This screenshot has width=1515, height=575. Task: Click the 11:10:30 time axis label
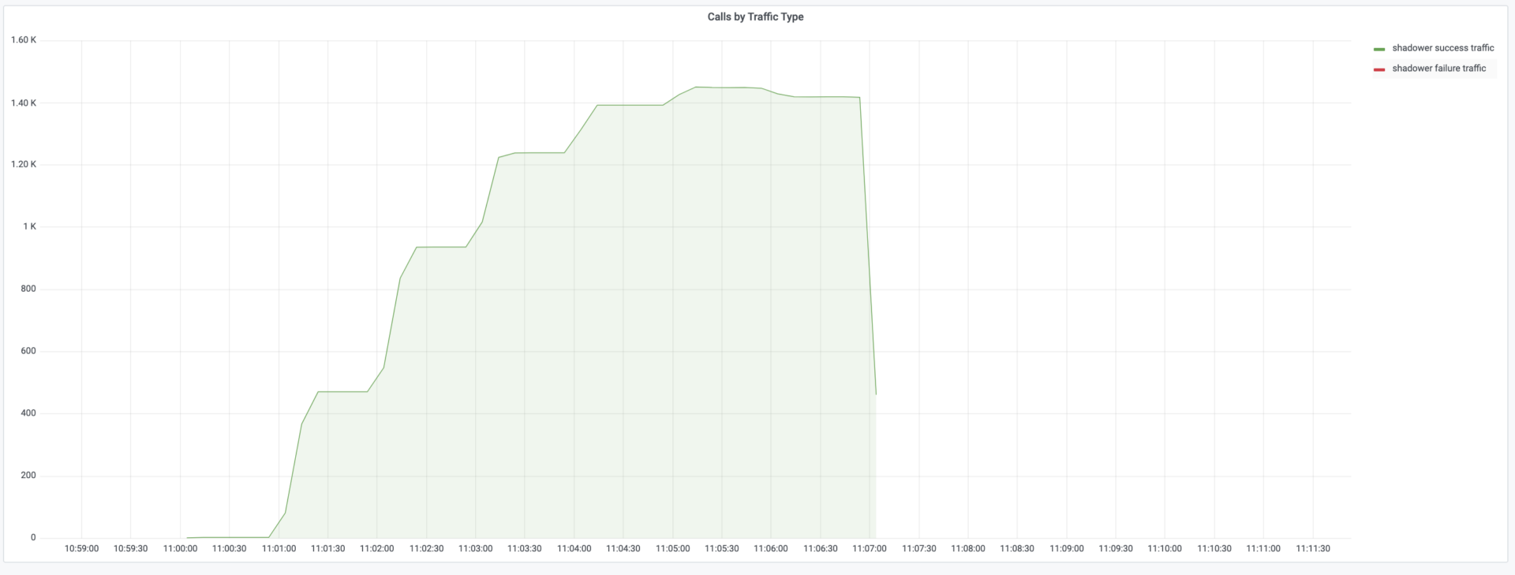pos(1214,549)
